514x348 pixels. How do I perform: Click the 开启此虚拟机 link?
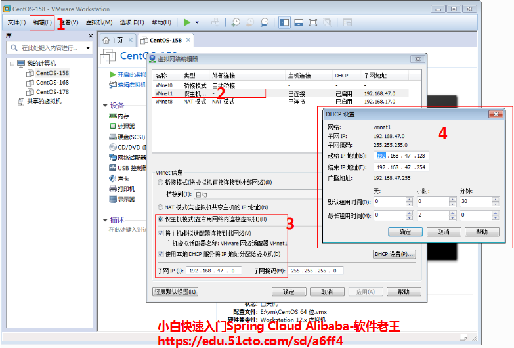(x=129, y=74)
